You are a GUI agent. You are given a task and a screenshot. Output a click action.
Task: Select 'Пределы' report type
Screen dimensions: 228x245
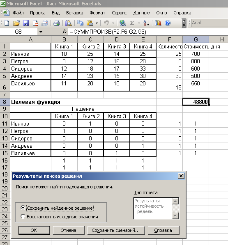click(144, 211)
